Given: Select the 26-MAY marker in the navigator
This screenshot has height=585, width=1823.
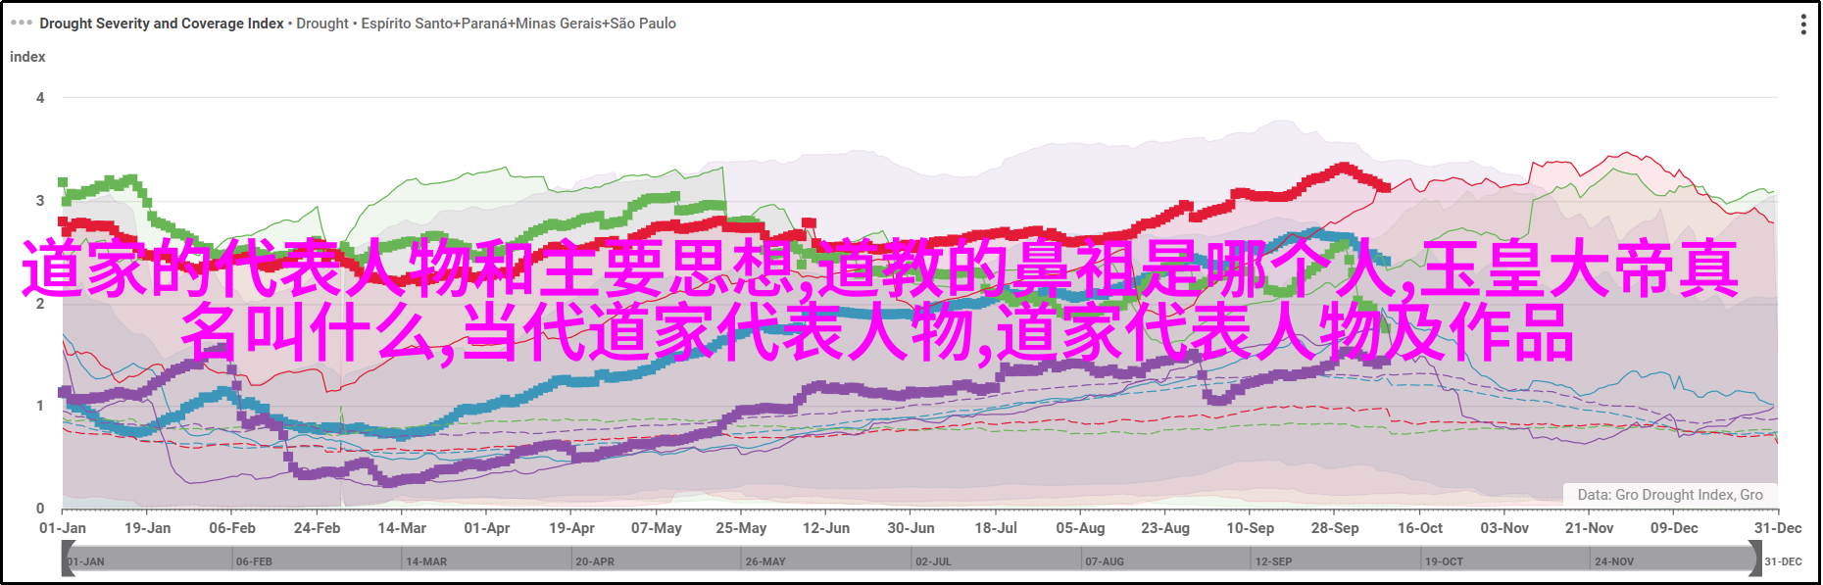Looking at the screenshot, I should tap(765, 561).
